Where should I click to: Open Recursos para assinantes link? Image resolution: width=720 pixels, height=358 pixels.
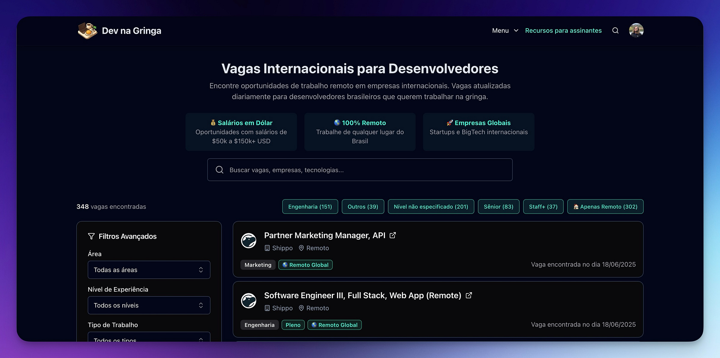(x=563, y=30)
